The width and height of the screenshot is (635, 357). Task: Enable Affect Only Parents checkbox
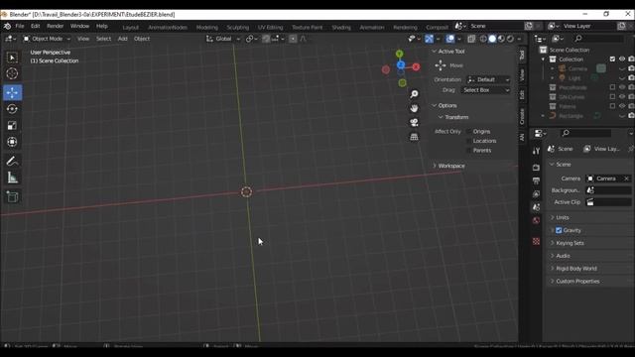pos(469,150)
